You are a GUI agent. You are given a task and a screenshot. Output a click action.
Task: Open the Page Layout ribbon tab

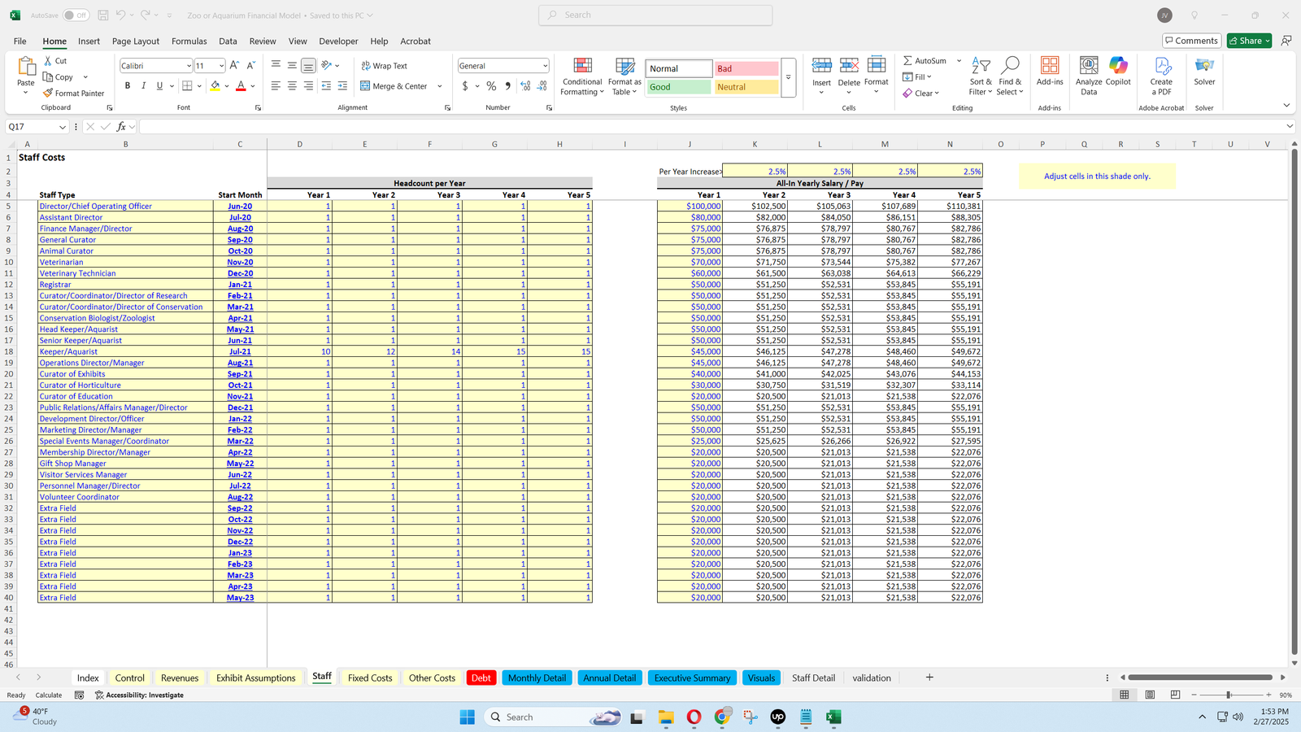pyautogui.click(x=136, y=41)
